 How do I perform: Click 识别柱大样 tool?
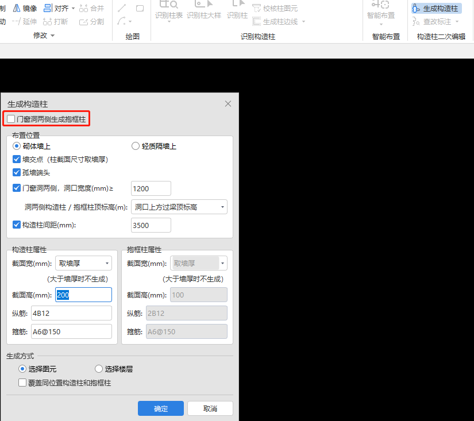tap(204, 10)
